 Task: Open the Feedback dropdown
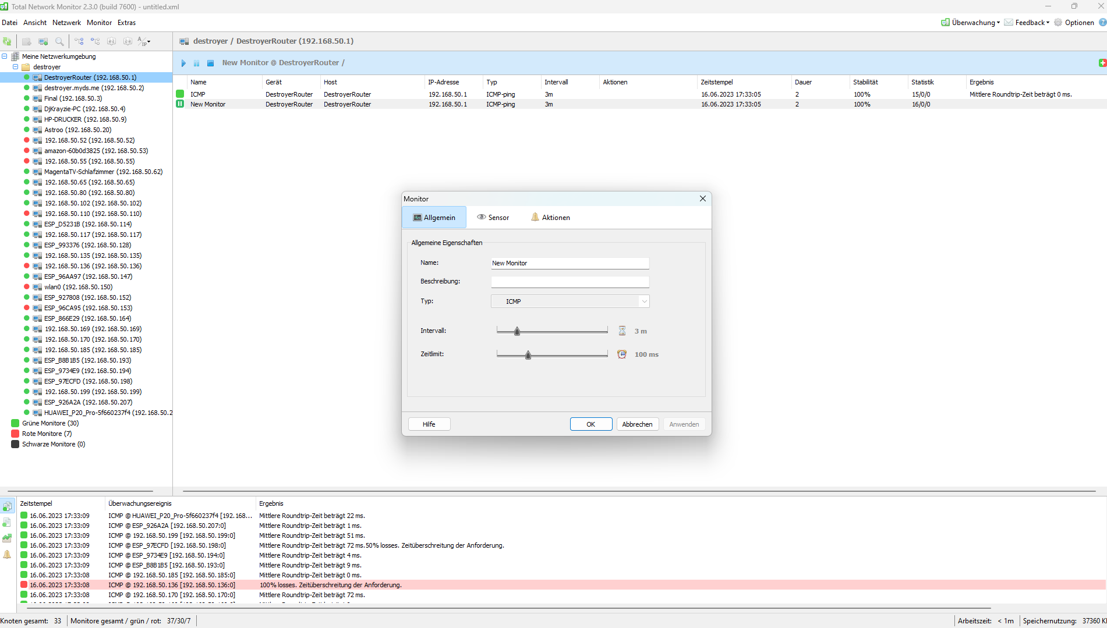coord(1027,23)
